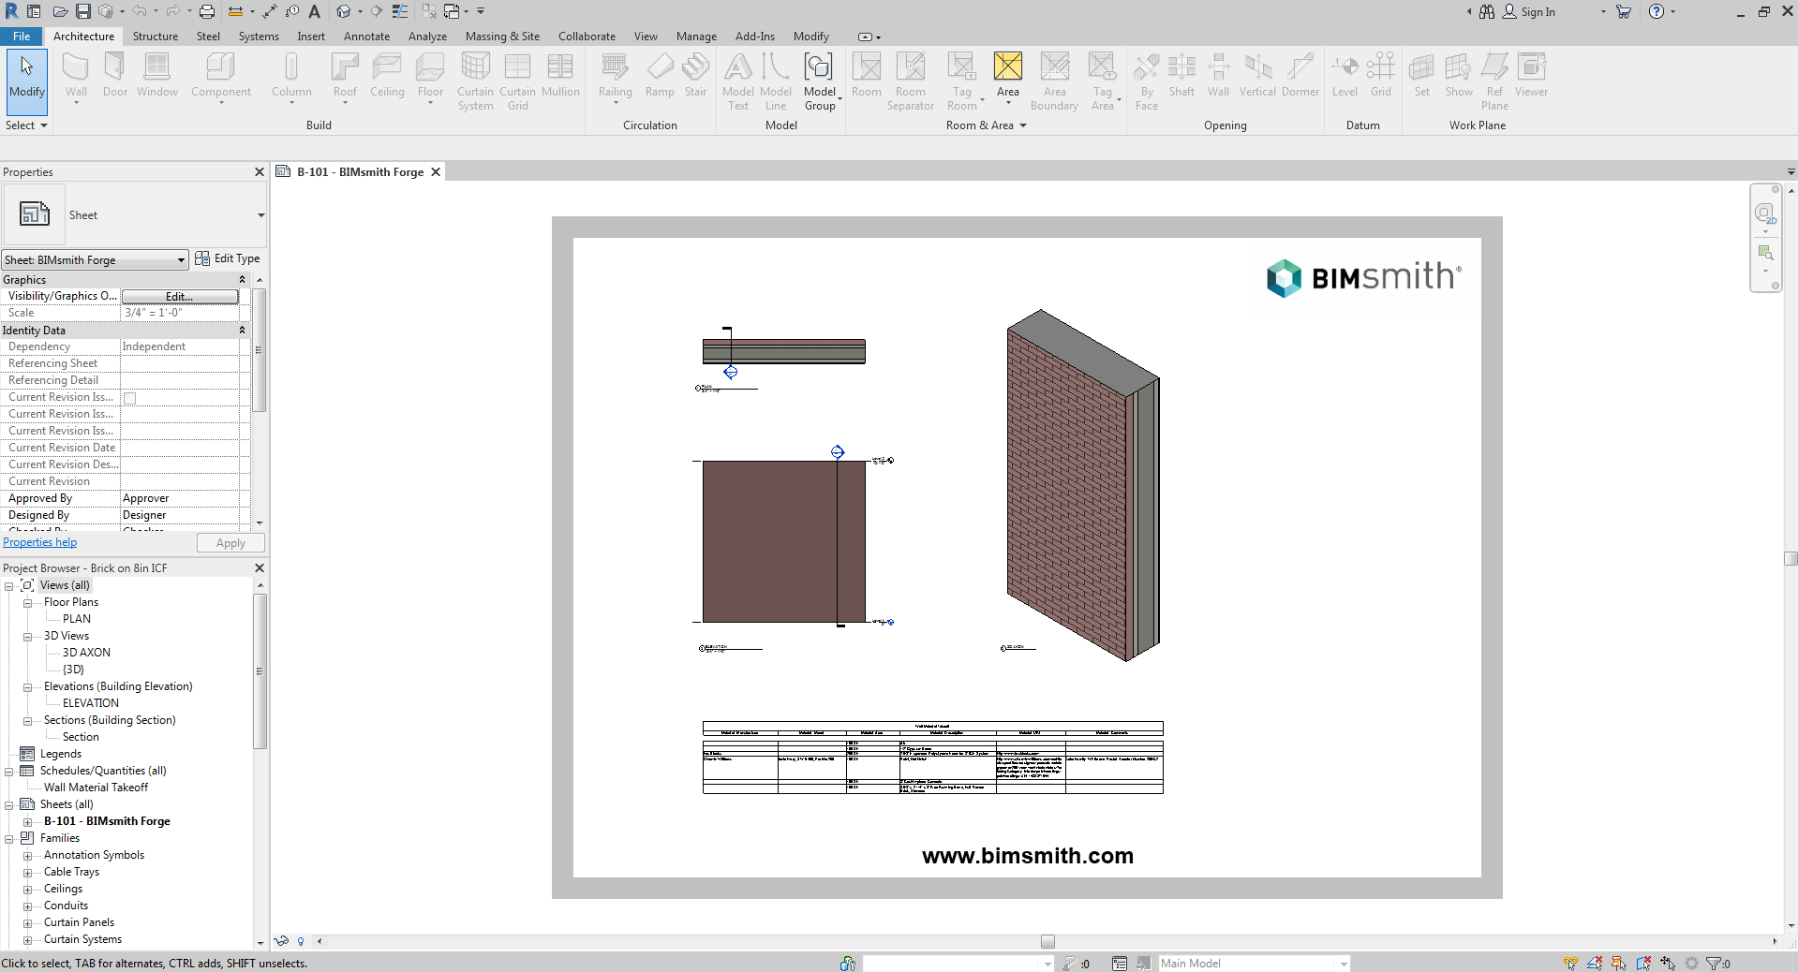Click Sign In at top right
This screenshot has height=972, width=1798.
point(1528,12)
